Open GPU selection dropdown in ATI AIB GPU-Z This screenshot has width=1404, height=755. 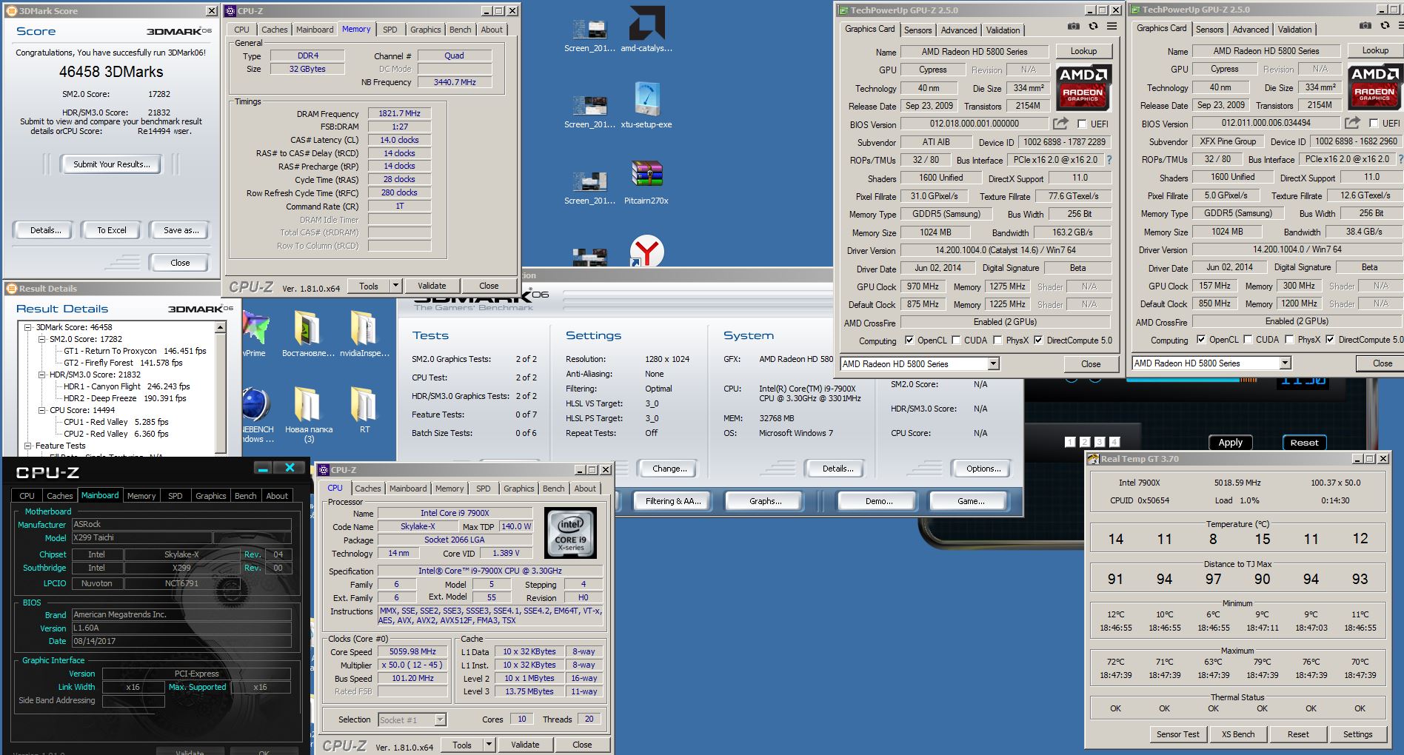click(993, 363)
